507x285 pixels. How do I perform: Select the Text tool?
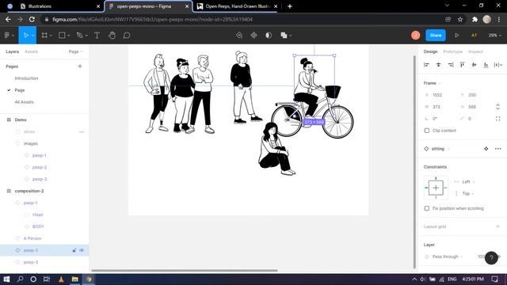(x=97, y=35)
